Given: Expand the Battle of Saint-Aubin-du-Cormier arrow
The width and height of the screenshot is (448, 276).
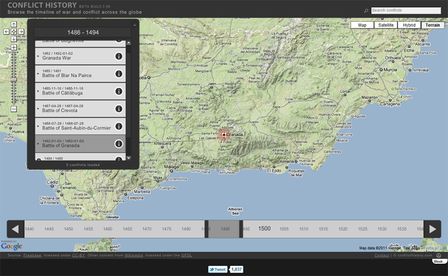Looking at the screenshot, I should pyautogui.click(x=38, y=126).
